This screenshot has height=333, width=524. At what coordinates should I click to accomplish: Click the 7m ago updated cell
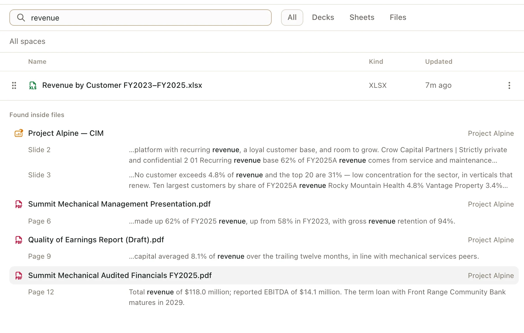[x=438, y=85]
